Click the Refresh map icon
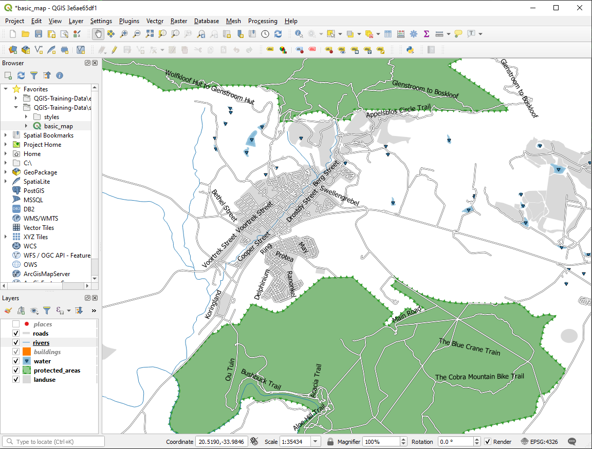Image resolution: width=592 pixels, height=449 pixels. [278, 34]
